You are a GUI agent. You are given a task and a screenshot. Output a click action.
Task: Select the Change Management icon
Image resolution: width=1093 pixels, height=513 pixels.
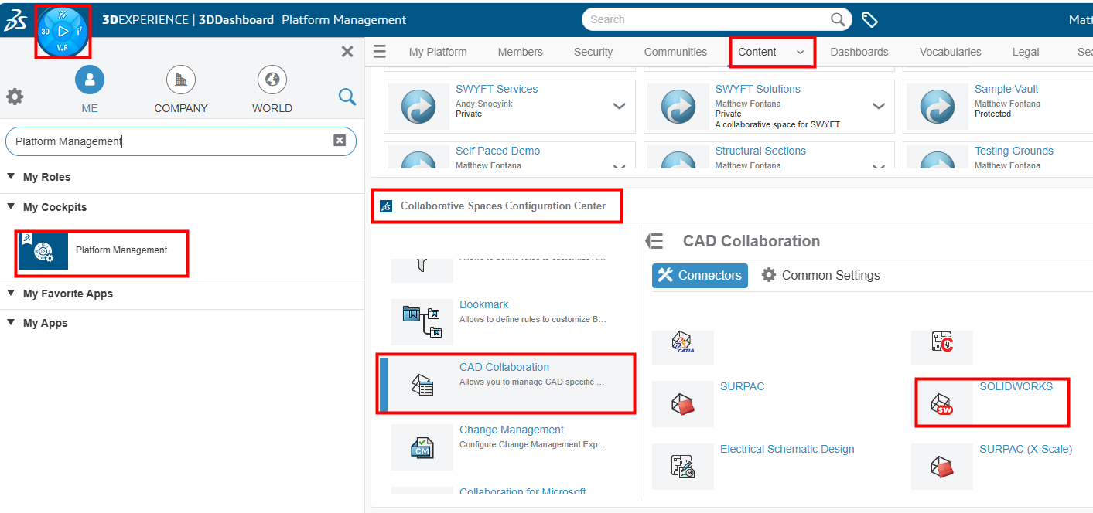coord(422,447)
